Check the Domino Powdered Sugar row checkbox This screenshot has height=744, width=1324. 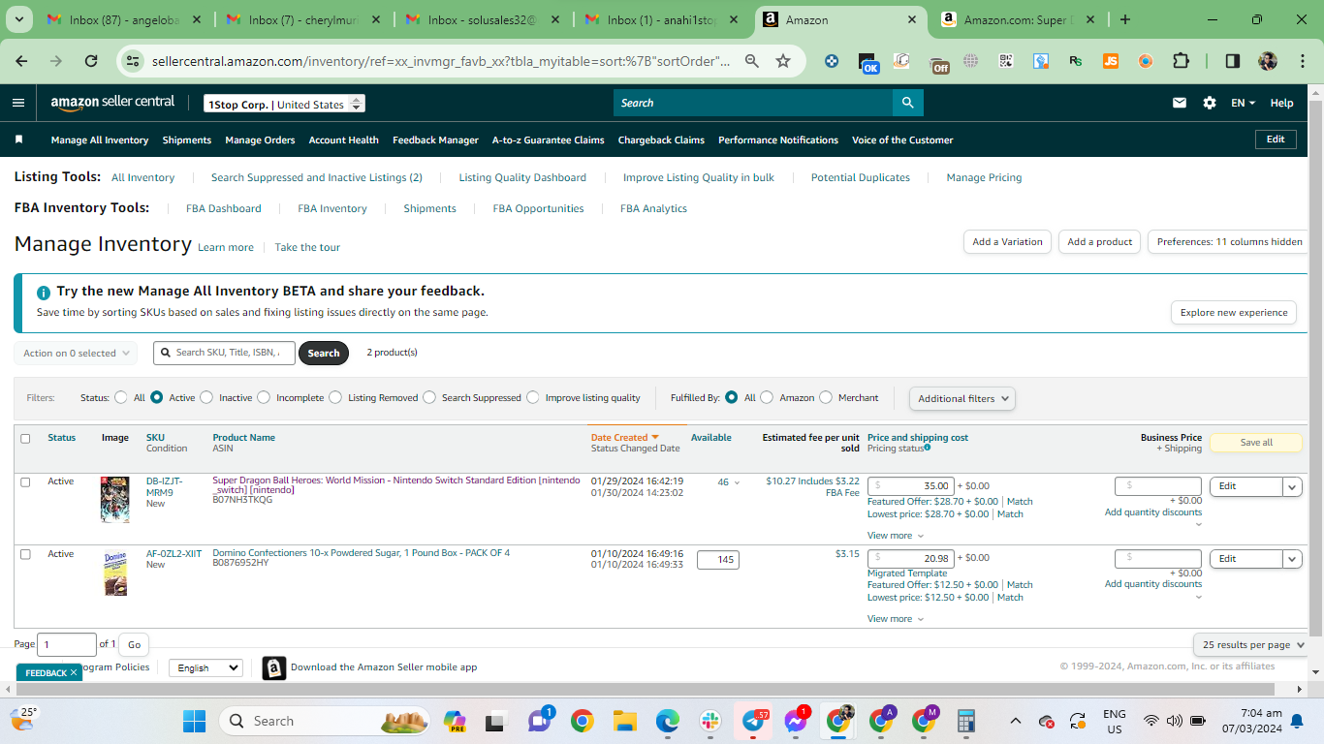click(x=25, y=554)
